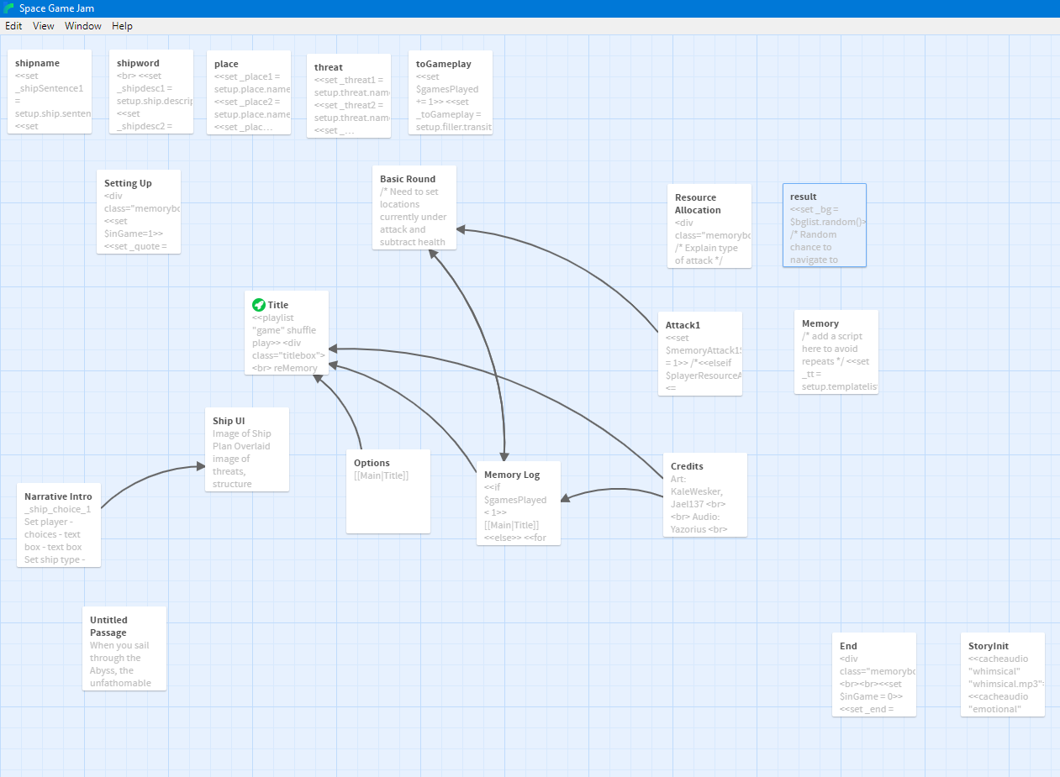Click the "[[Main|Title]]" text in Options
The height and width of the screenshot is (777, 1060).
(382, 475)
